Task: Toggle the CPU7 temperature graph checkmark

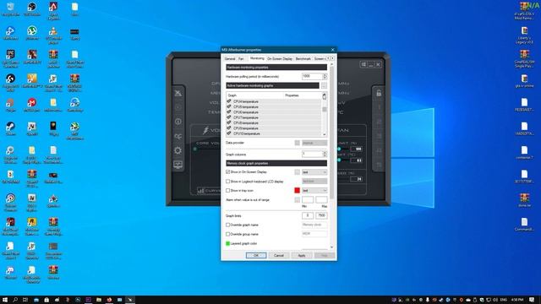Action: 229,117
